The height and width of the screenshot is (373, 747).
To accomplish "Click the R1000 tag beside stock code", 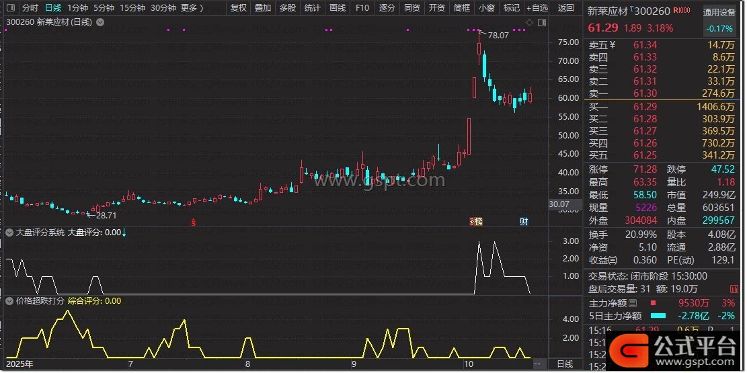I will [681, 11].
